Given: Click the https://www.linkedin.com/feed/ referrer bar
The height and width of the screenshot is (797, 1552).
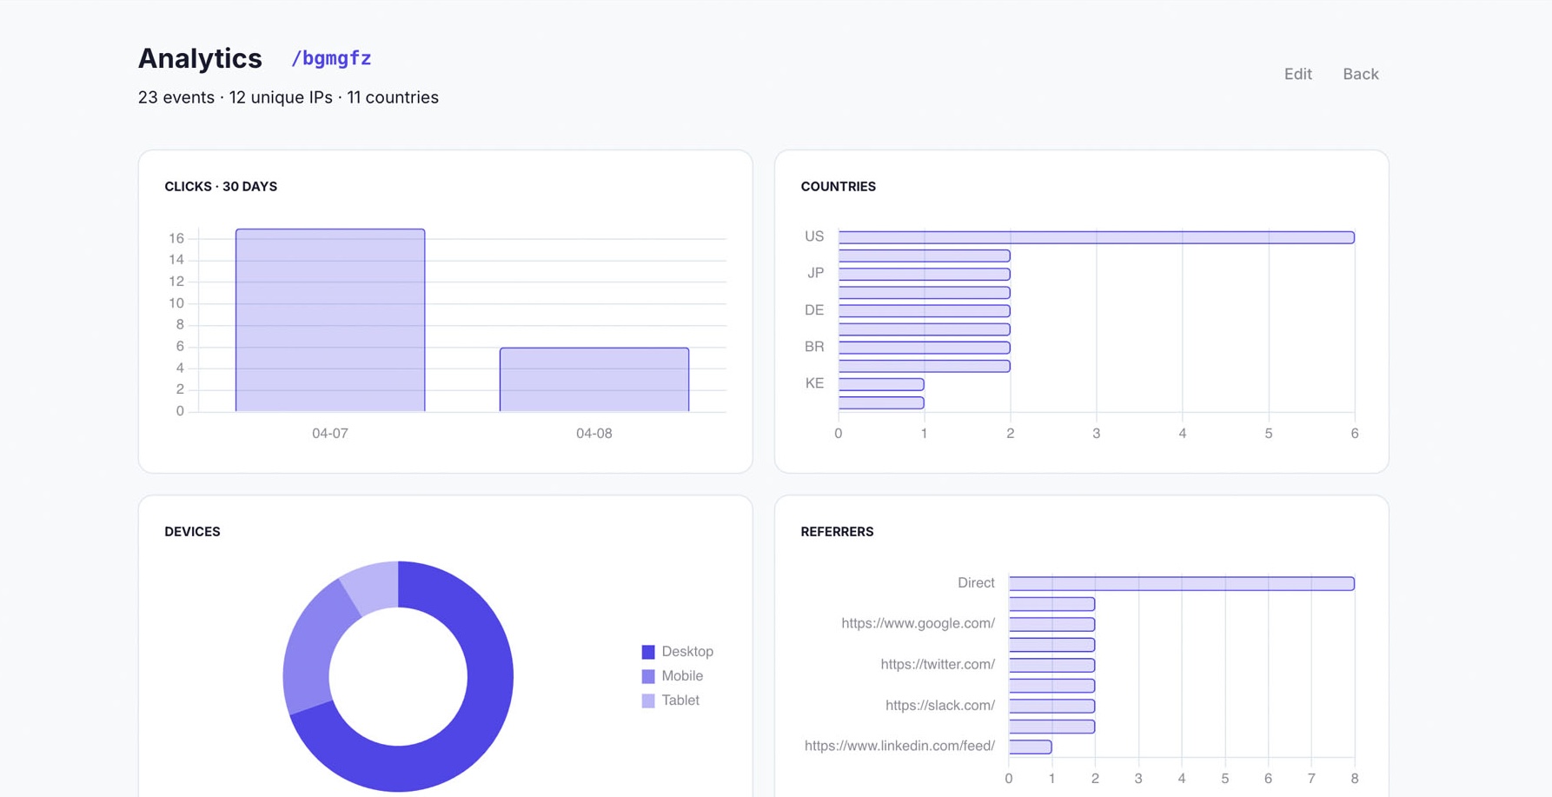Looking at the screenshot, I should coord(1028,745).
